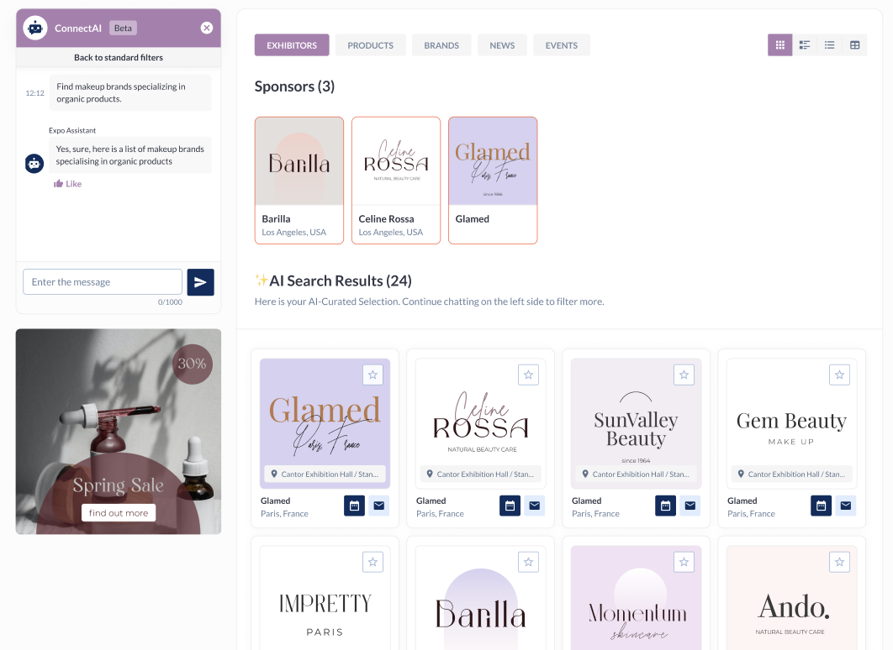Favorite the Gem Beauty result card

(x=839, y=375)
